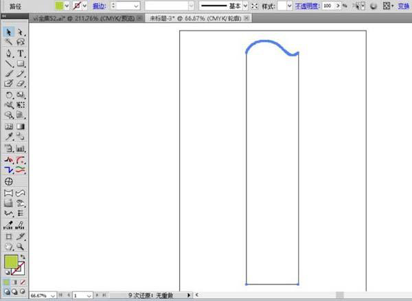Click the horizontal scrollbar thumb
Screen dimensions: 412x301
point(339,295)
